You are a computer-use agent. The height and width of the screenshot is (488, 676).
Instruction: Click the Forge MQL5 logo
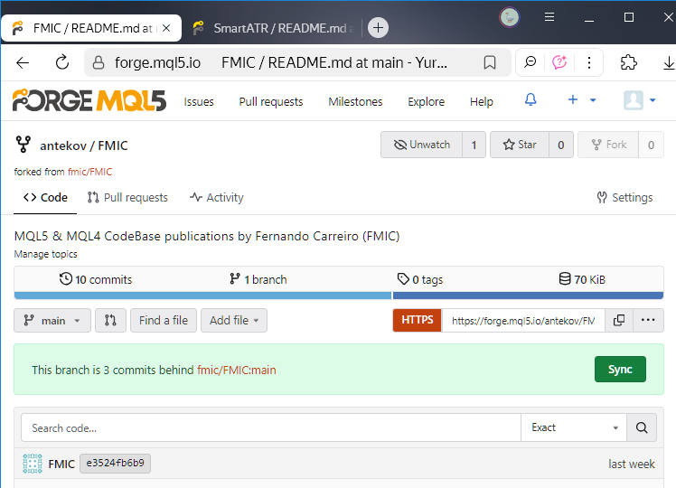(89, 100)
